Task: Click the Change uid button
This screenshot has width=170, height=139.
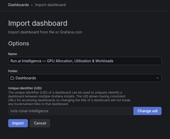Action: [x=148, y=111]
